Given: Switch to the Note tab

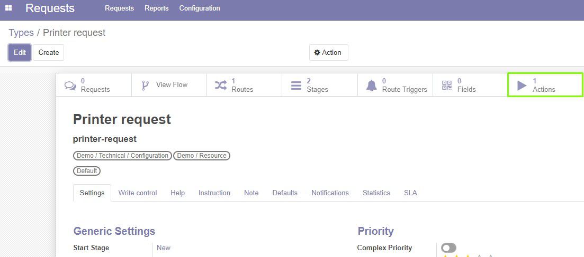Looking at the screenshot, I should click(x=251, y=193).
